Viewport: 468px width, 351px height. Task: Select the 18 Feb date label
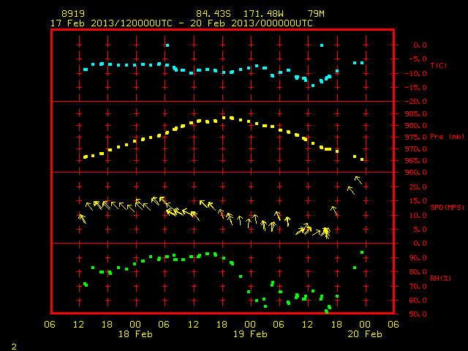tap(135, 334)
